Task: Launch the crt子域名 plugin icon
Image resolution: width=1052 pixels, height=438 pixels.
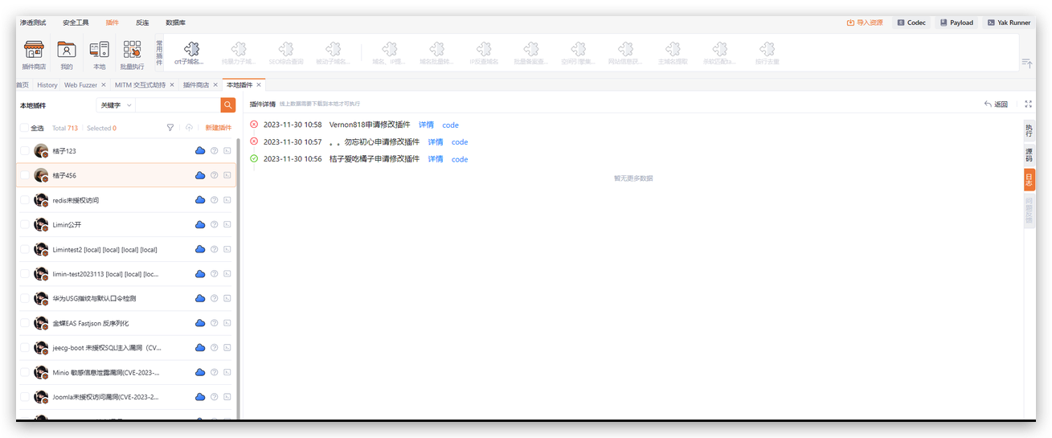Action: click(191, 49)
